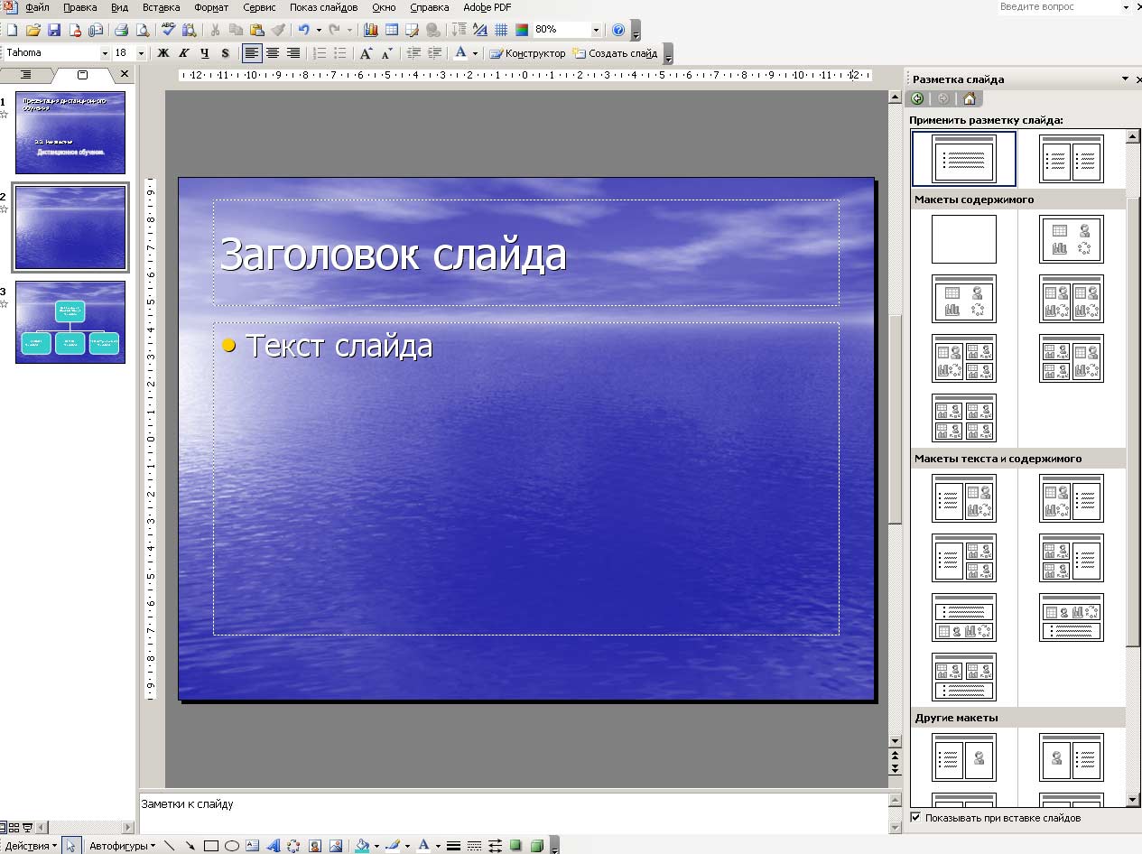The image size is (1142, 854).
Task: Print the presentation with the printer icon
Action: click(121, 30)
